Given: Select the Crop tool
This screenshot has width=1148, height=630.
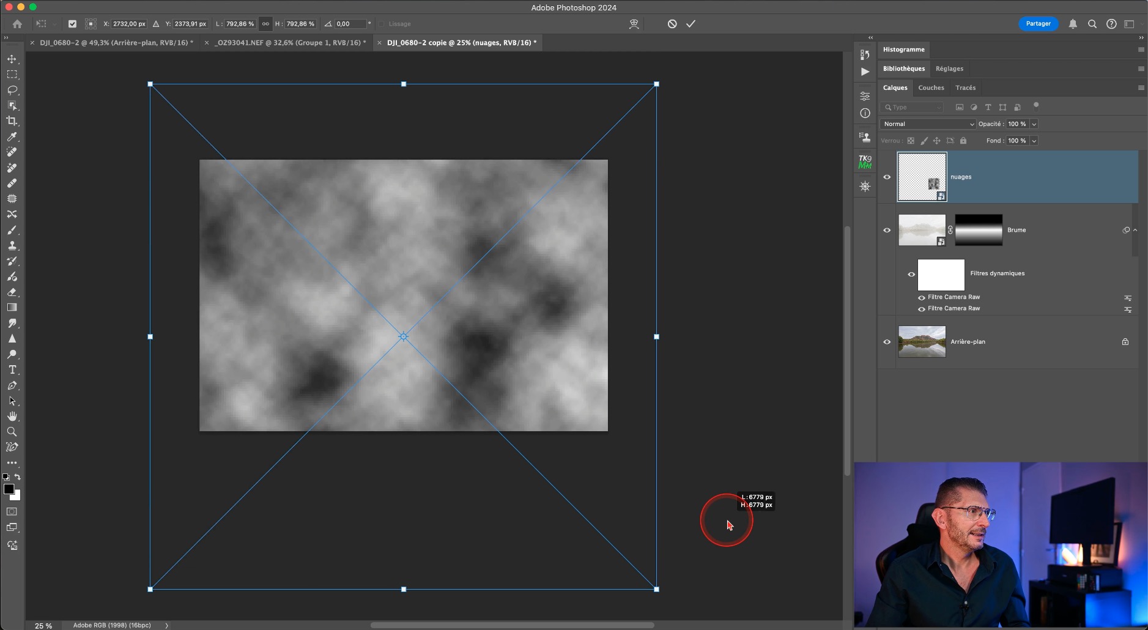Looking at the screenshot, I should [12, 121].
